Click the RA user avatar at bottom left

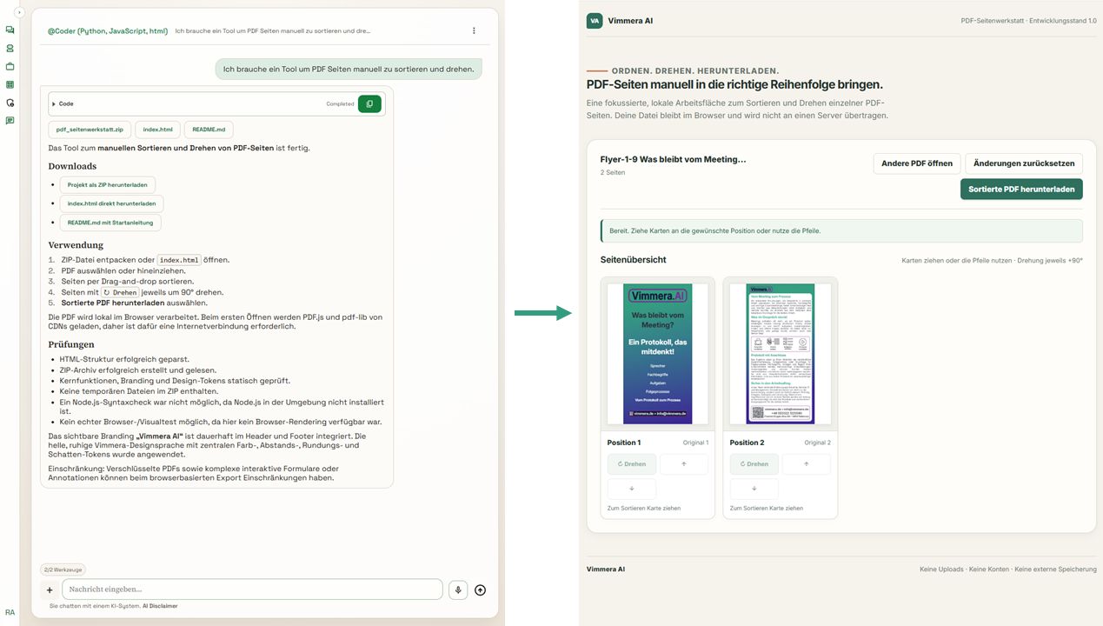[10, 612]
